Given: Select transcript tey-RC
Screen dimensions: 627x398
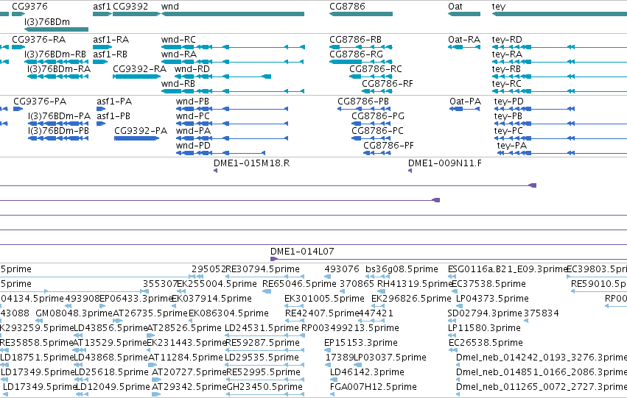Looking at the screenshot, I should tap(507, 84).
